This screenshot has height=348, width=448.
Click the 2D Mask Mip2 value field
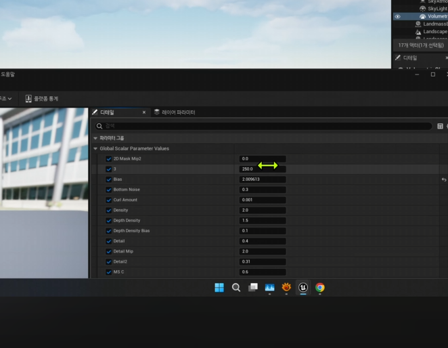263,158
